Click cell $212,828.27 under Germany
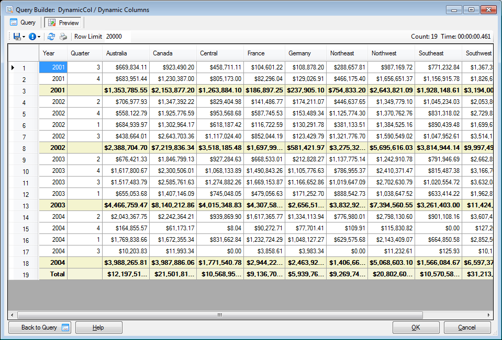Image resolution: width=502 pixels, height=340 pixels. tap(305, 159)
